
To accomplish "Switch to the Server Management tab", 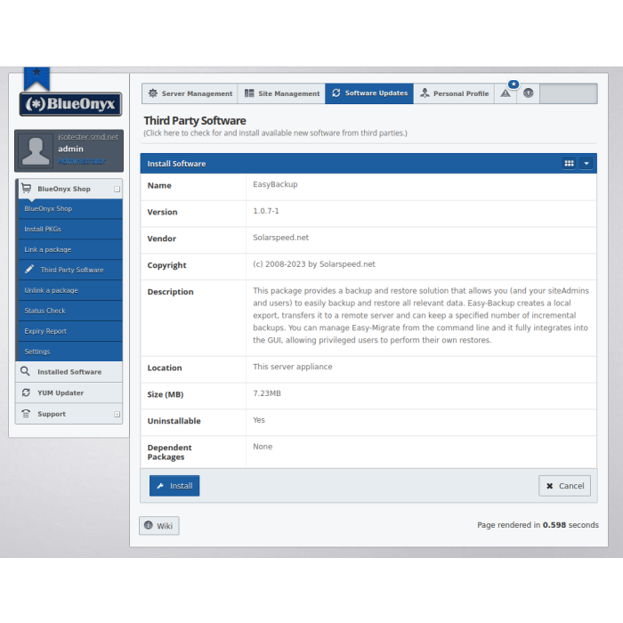I will 190,93.
